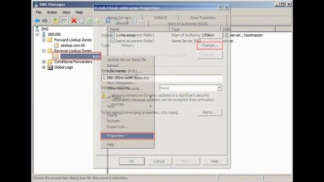The height and width of the screenshot is (182, 324).
Task: Toggle the Show/Hide Console Tree toolbar icon
Action: click(64, 20)
